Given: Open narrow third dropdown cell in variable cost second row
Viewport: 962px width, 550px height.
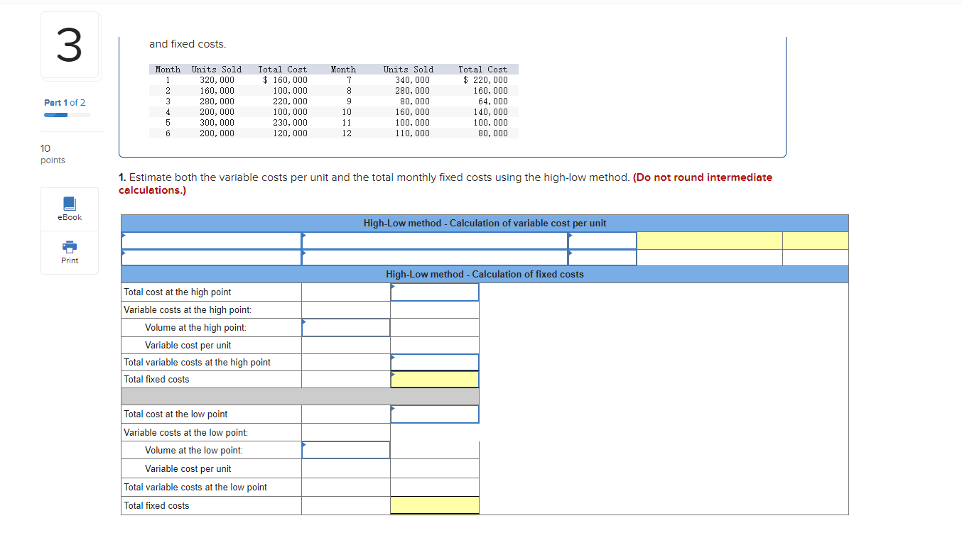Looking at the screenshot, I should 602,258.
